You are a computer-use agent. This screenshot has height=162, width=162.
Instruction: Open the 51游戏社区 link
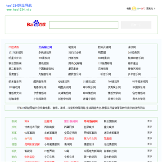coord(89,81)
